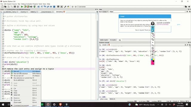The height and width of the screenshot is (107, 191).
Task: Choose Zoom out from context menu
Action: [26, 100]
